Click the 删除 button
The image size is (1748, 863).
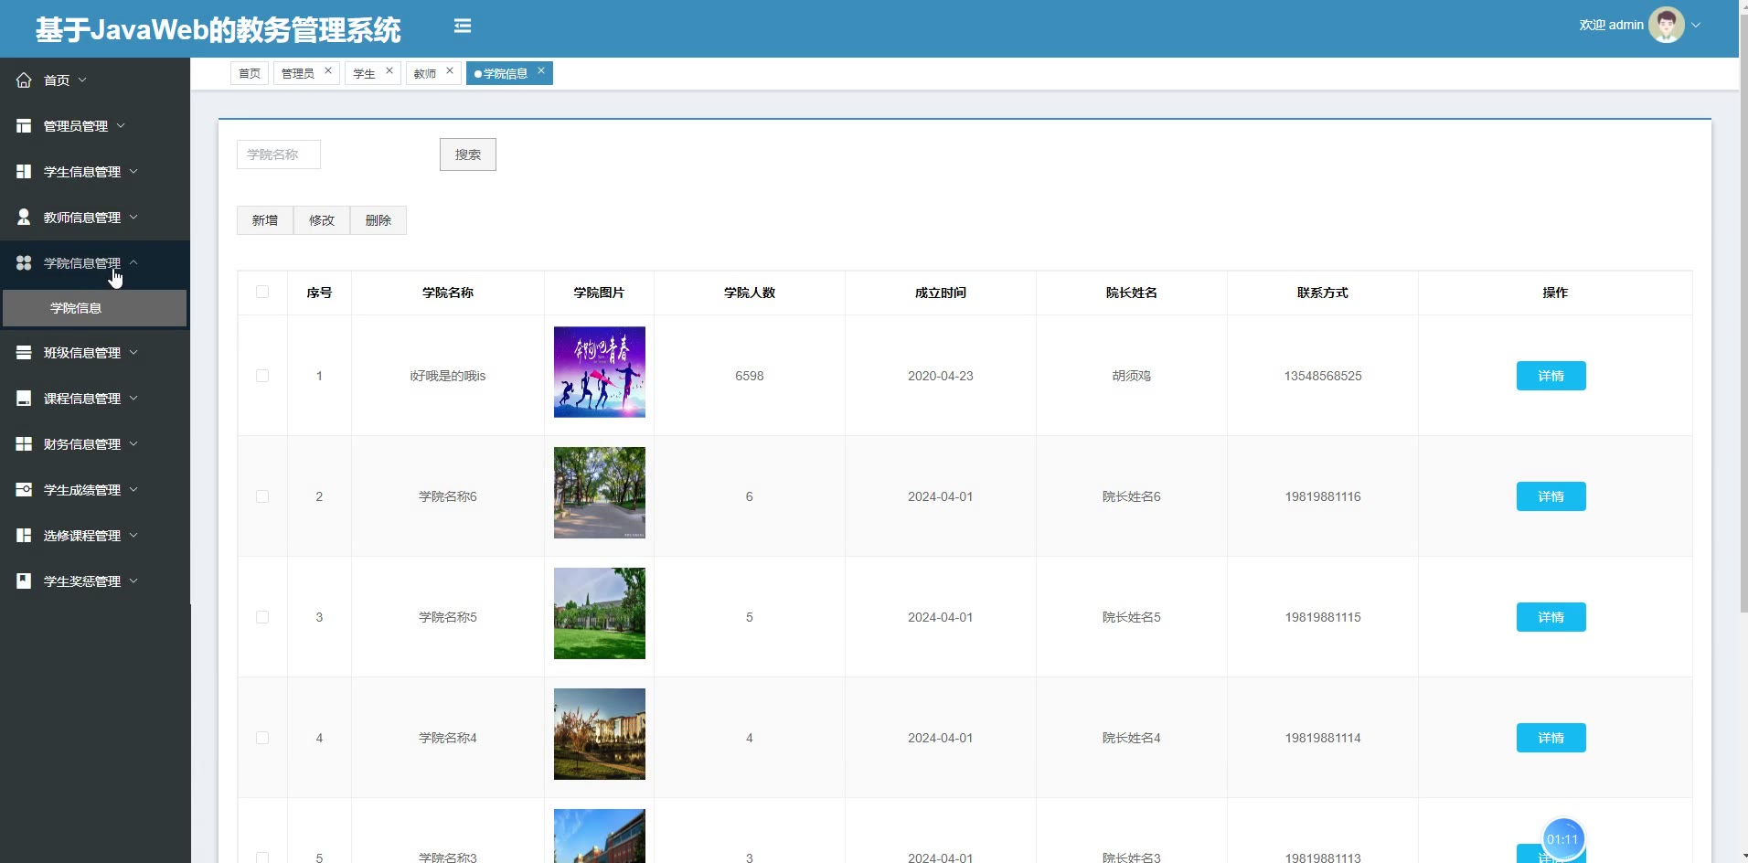point(378,220)
